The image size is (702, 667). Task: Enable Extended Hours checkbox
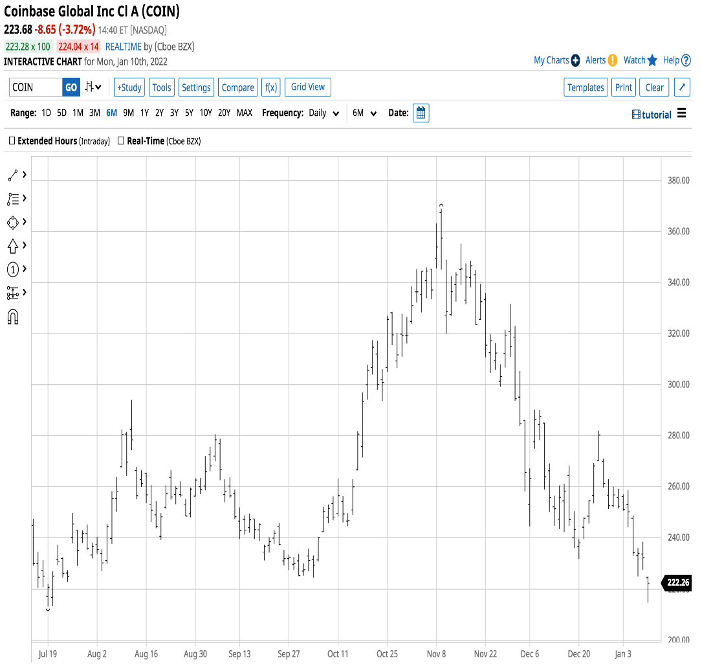point(12,141)
